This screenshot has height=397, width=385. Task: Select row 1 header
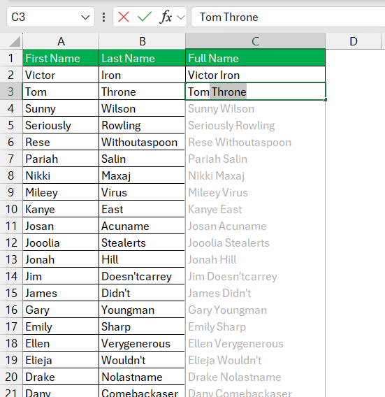(11, 58)
